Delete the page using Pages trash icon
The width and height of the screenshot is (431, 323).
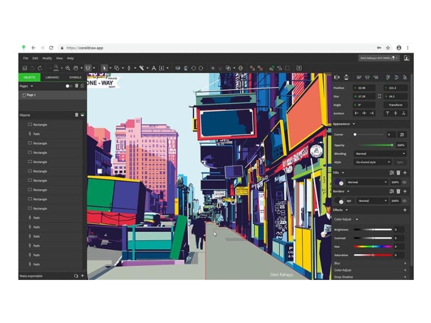click(x=77, y=86)
